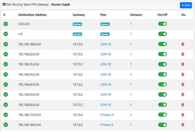
Task: Delete the 192.168.170.0/24 Fritzbox H route
Action: (183, 115)
